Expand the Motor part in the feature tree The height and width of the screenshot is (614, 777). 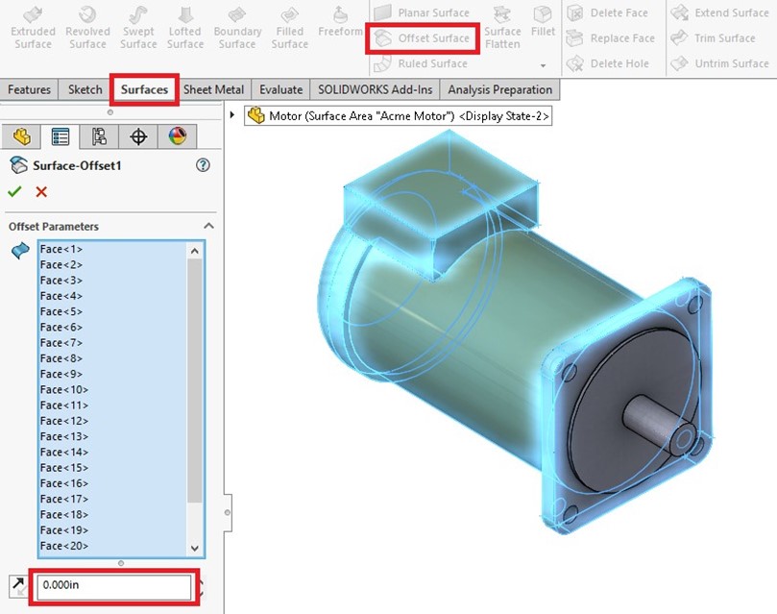point(233,114)
